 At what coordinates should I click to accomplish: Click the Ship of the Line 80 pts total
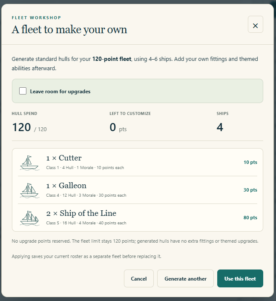tap(250, 218)
